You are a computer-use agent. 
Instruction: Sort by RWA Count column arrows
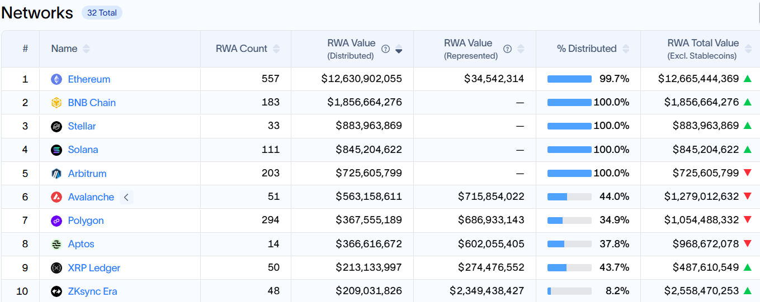pos(277,49)
